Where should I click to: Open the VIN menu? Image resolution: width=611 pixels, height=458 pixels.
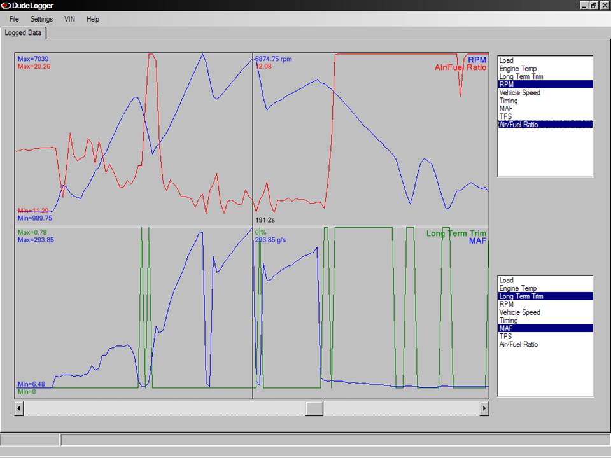click(x=69, y=19)
